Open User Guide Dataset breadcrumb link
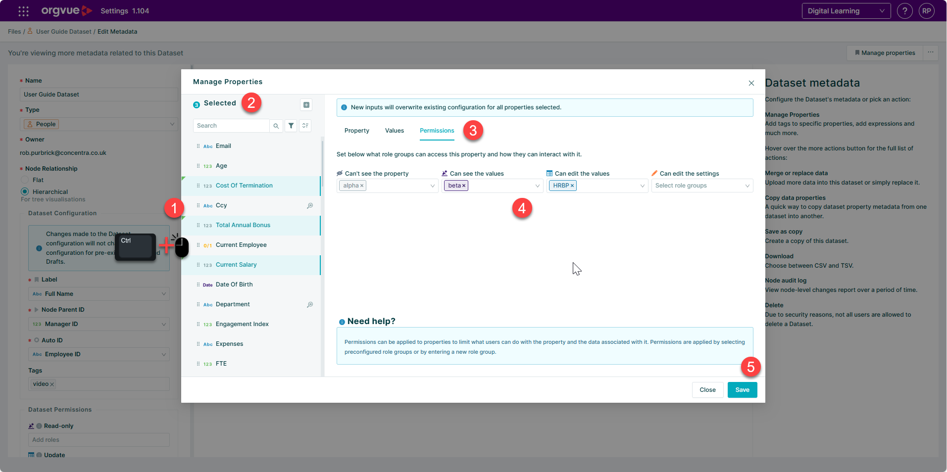The image size is (947, 472). pos(63,32)
